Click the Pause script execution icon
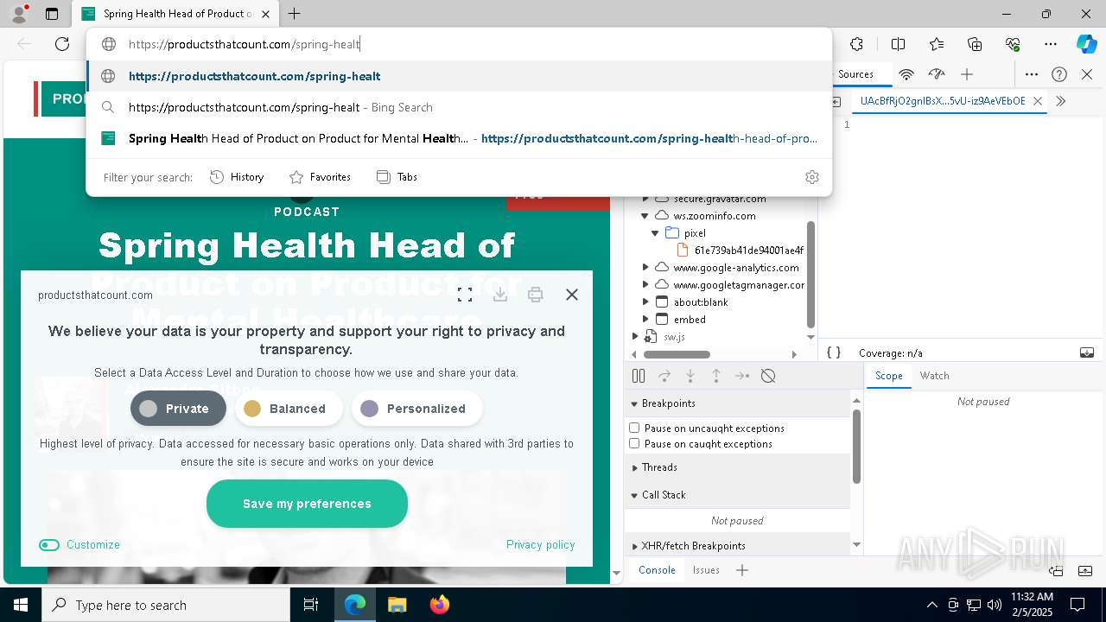Viewport: 1106px width, 622px height. click(x=639, y=376)
